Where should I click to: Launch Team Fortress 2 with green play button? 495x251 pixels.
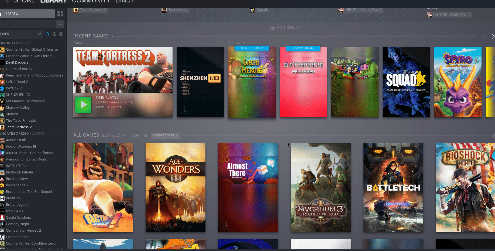pos(83,105)
